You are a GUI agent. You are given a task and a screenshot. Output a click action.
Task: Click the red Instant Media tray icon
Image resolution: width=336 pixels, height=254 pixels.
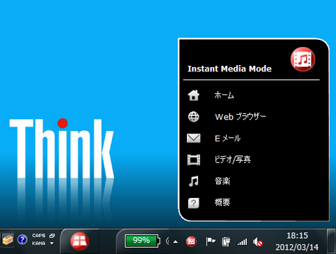(191, 241)
